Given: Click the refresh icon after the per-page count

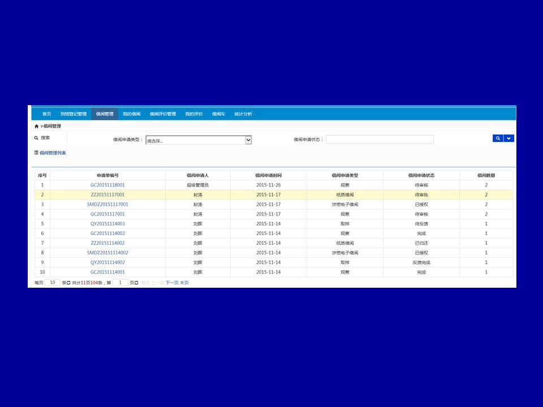Looking at the screenshot, I should 68,283.
